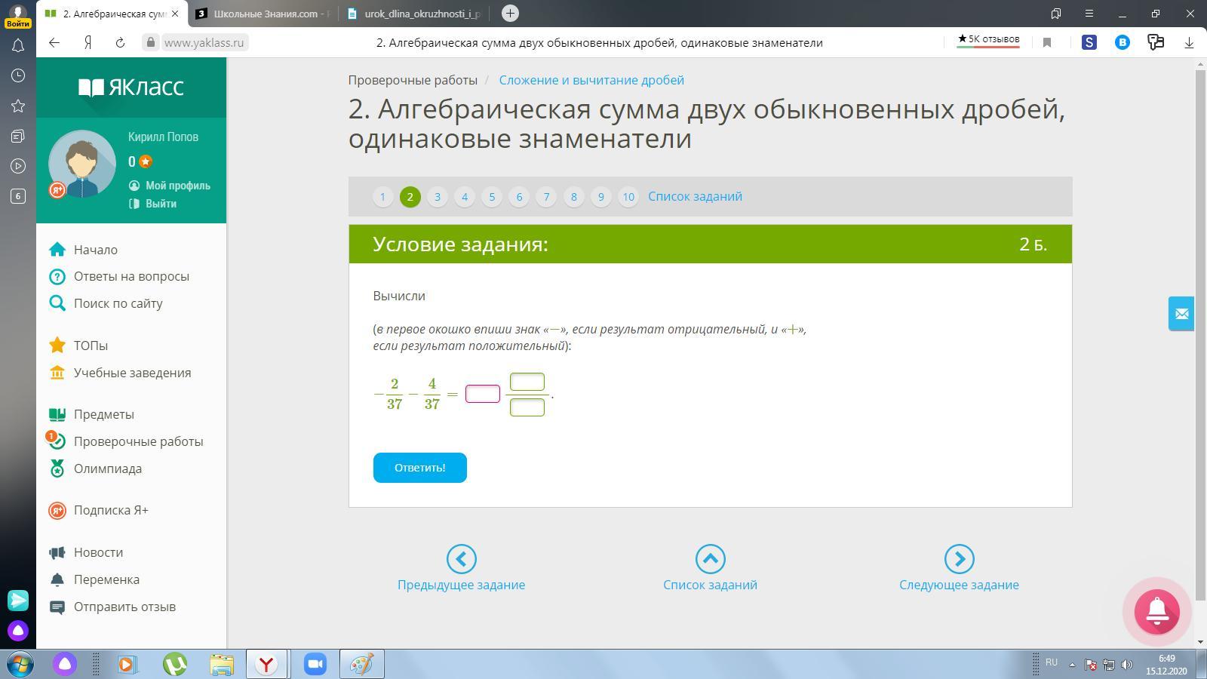Open task list up-arrow icon
This screenshot has width=1207, height=679.
(710, 559)
